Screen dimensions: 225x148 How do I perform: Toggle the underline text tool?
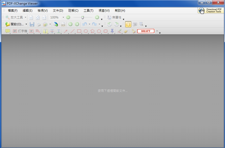[59, 31]
